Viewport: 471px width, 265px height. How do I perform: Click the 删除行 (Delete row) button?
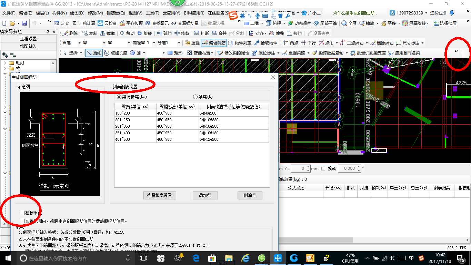pyautogui.click(x=250, y=195)
